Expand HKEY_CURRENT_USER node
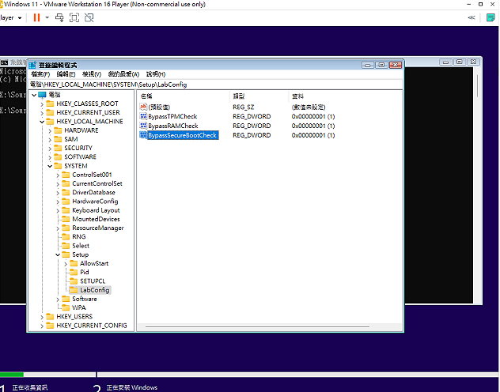The width and height of the screenshot is (500, 392). pos(42,113)
